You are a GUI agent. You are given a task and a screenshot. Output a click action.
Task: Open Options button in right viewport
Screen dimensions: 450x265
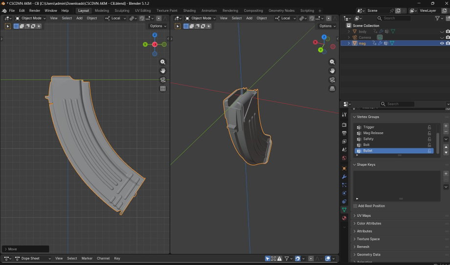(x=327, y=26)
